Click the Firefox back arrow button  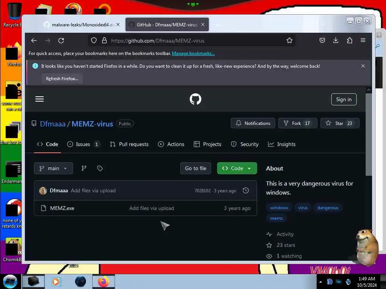coord(34,41)
